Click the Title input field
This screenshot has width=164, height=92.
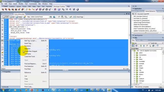pyautogui.click(x=40, y=17)
